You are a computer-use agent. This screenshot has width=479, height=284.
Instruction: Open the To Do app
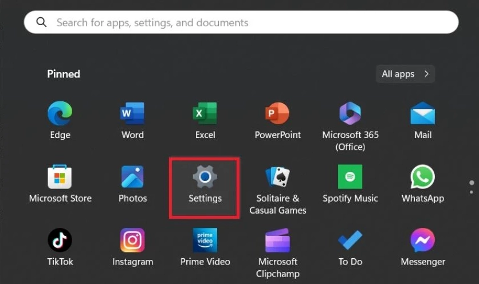click(x=350, y=240)
